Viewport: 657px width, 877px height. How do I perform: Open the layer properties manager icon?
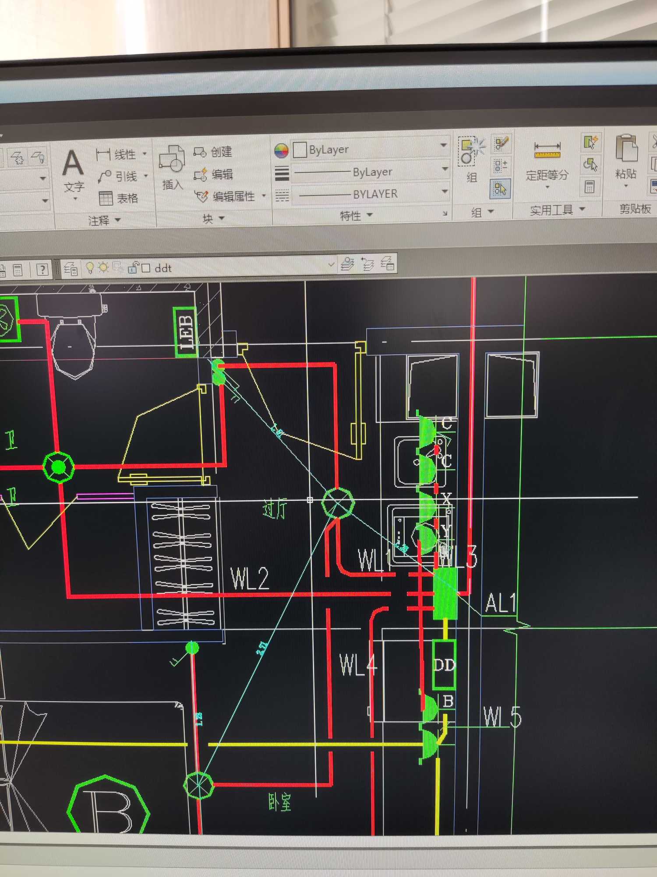pos(70,268)
